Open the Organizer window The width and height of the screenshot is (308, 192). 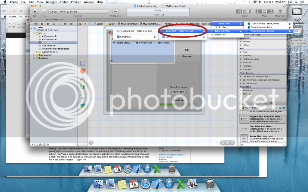280,12
